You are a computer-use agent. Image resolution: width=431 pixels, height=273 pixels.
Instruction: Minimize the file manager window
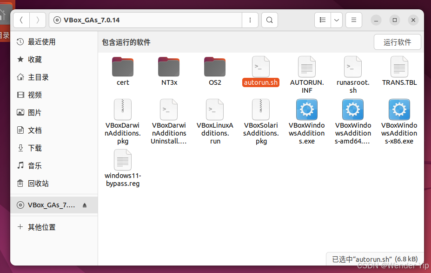point(376,20)
